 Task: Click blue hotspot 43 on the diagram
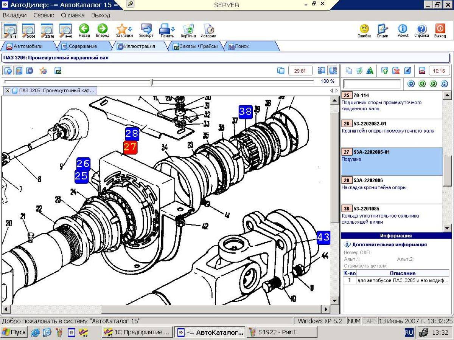tap(323, 238)
